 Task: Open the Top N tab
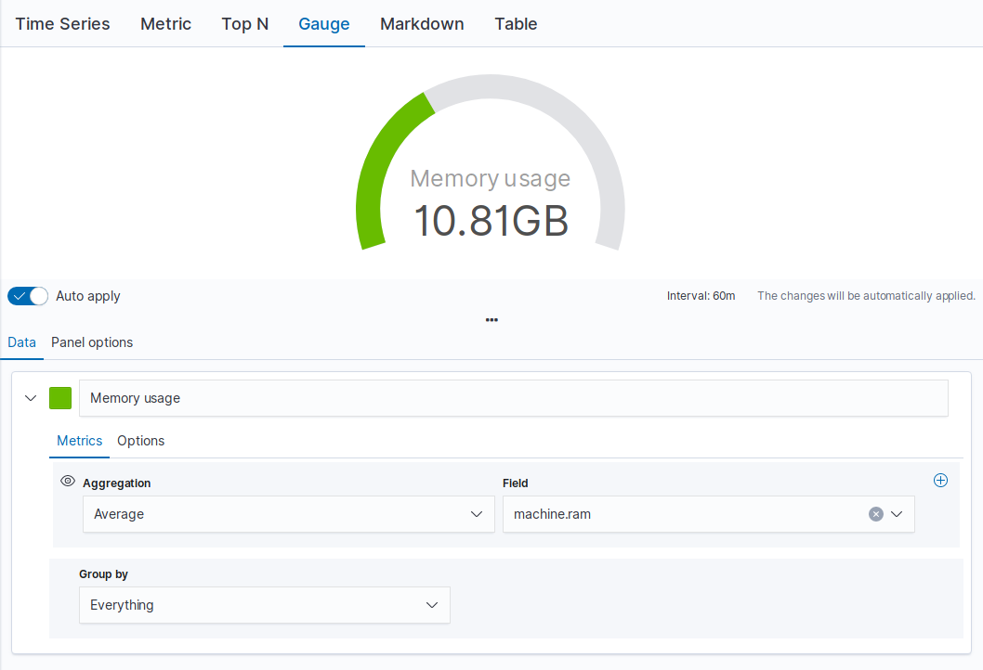tap(245, 24)
